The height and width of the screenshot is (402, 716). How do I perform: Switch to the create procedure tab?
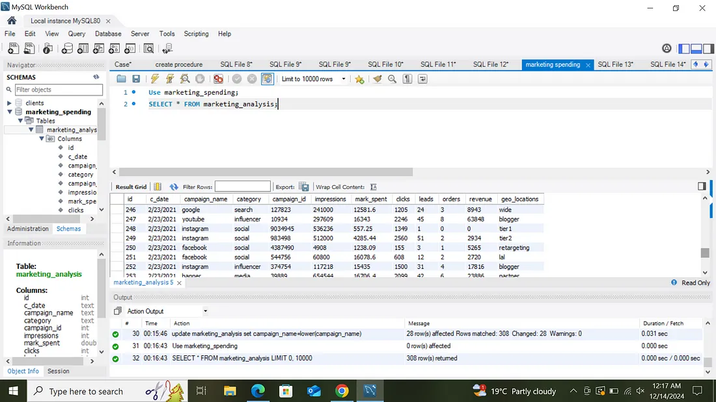point(178,64)
